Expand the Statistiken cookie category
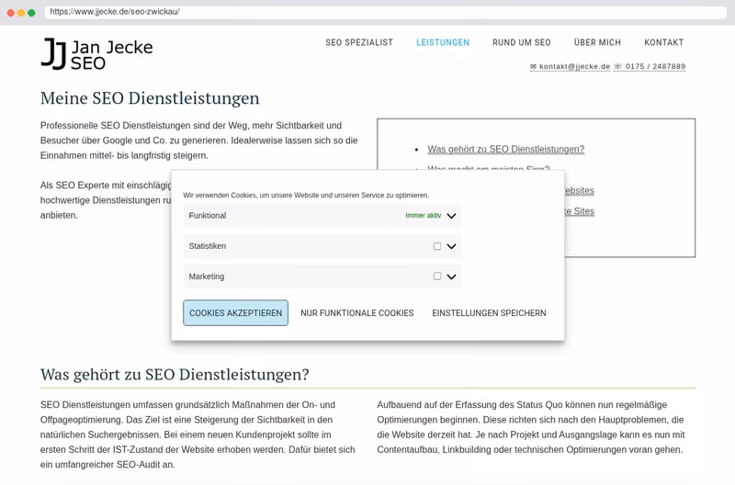 coord(451,246)
